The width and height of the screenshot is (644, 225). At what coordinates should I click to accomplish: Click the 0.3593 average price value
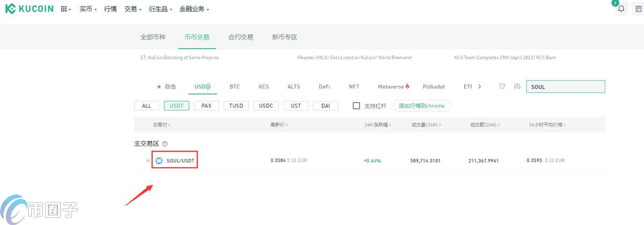[535, 161]
